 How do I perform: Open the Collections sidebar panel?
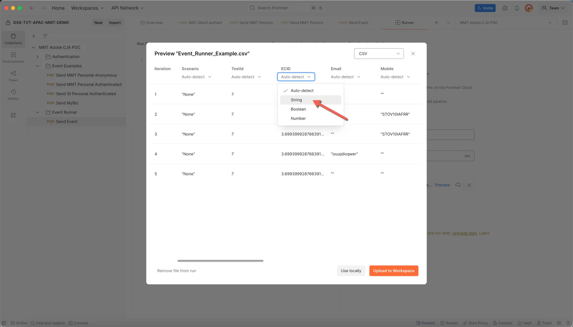[13, 39]
